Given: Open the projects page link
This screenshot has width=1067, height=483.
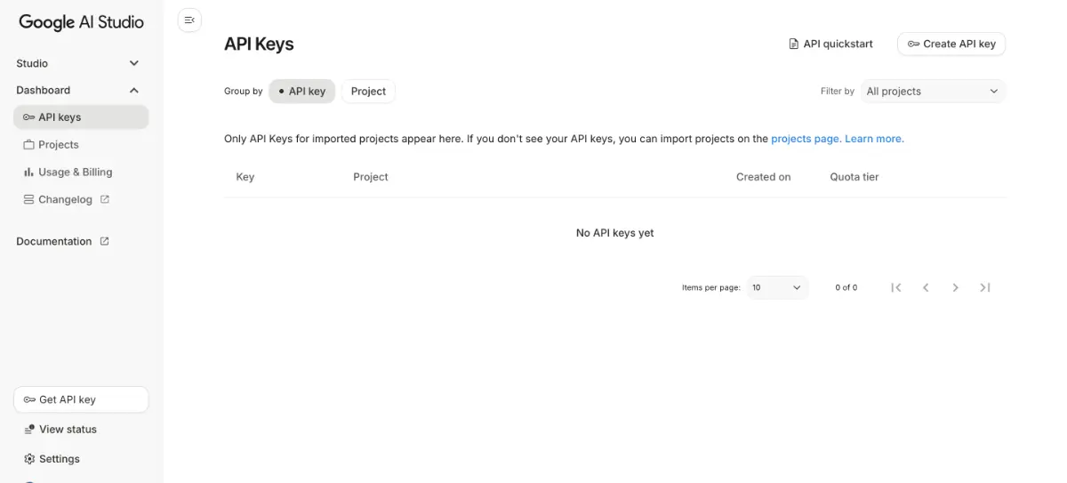Looking at the screenshot, I should (805, 139).
